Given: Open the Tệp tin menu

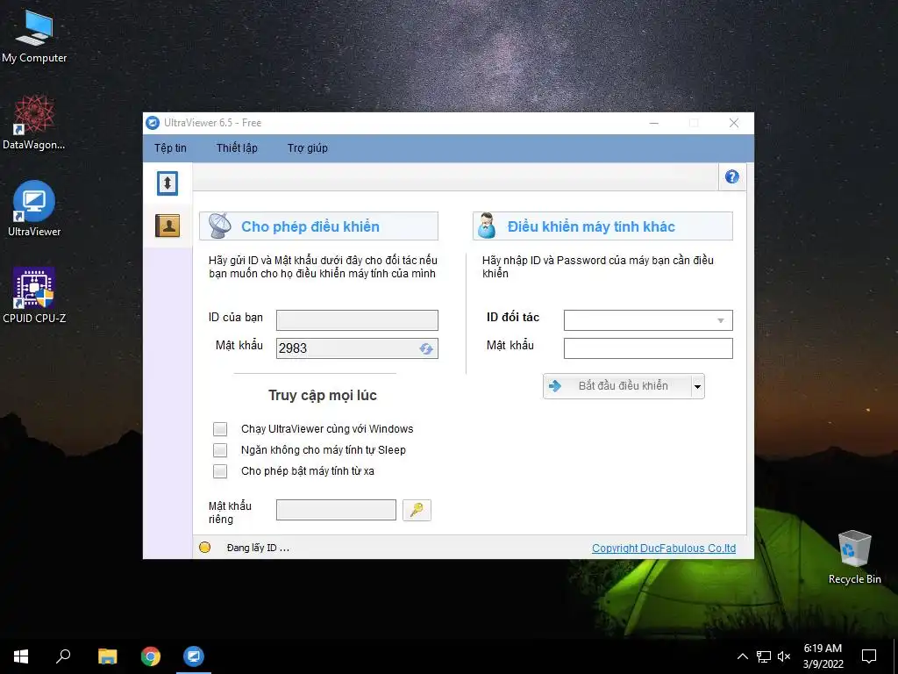Looking at the screenshot, I should [x=170, y=147].
